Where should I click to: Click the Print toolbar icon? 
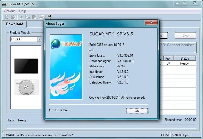[x=42, y=17]
